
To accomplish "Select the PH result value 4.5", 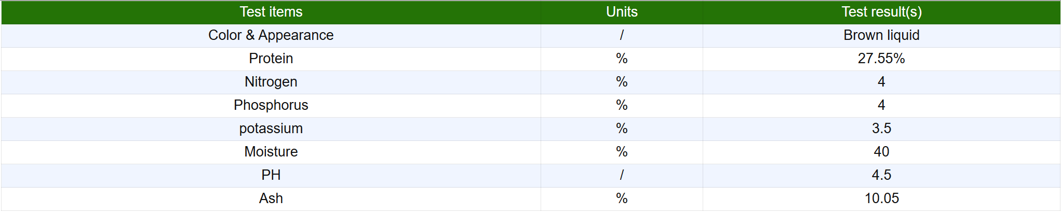I will tap(881, 175).
